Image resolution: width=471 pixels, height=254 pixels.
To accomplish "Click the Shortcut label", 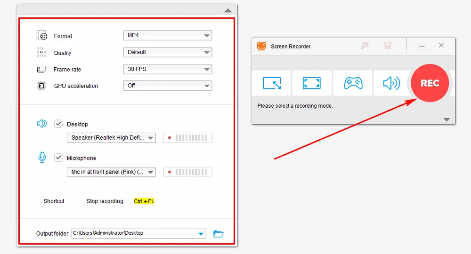I will 54,201.
